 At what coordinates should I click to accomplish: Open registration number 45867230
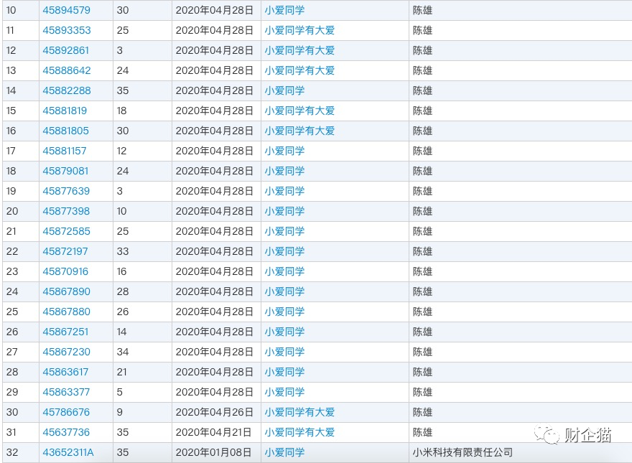(x=67, y=352)
